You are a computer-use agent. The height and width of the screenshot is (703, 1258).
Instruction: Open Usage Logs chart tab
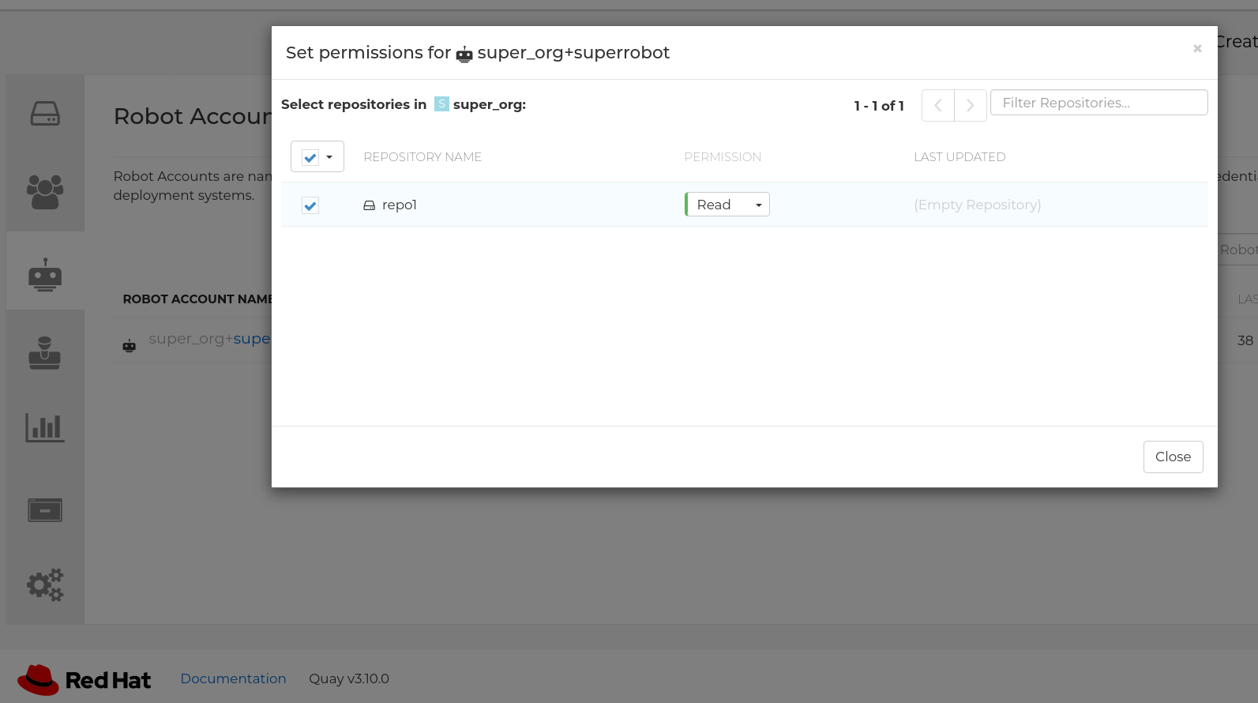[x=45, y=428]
